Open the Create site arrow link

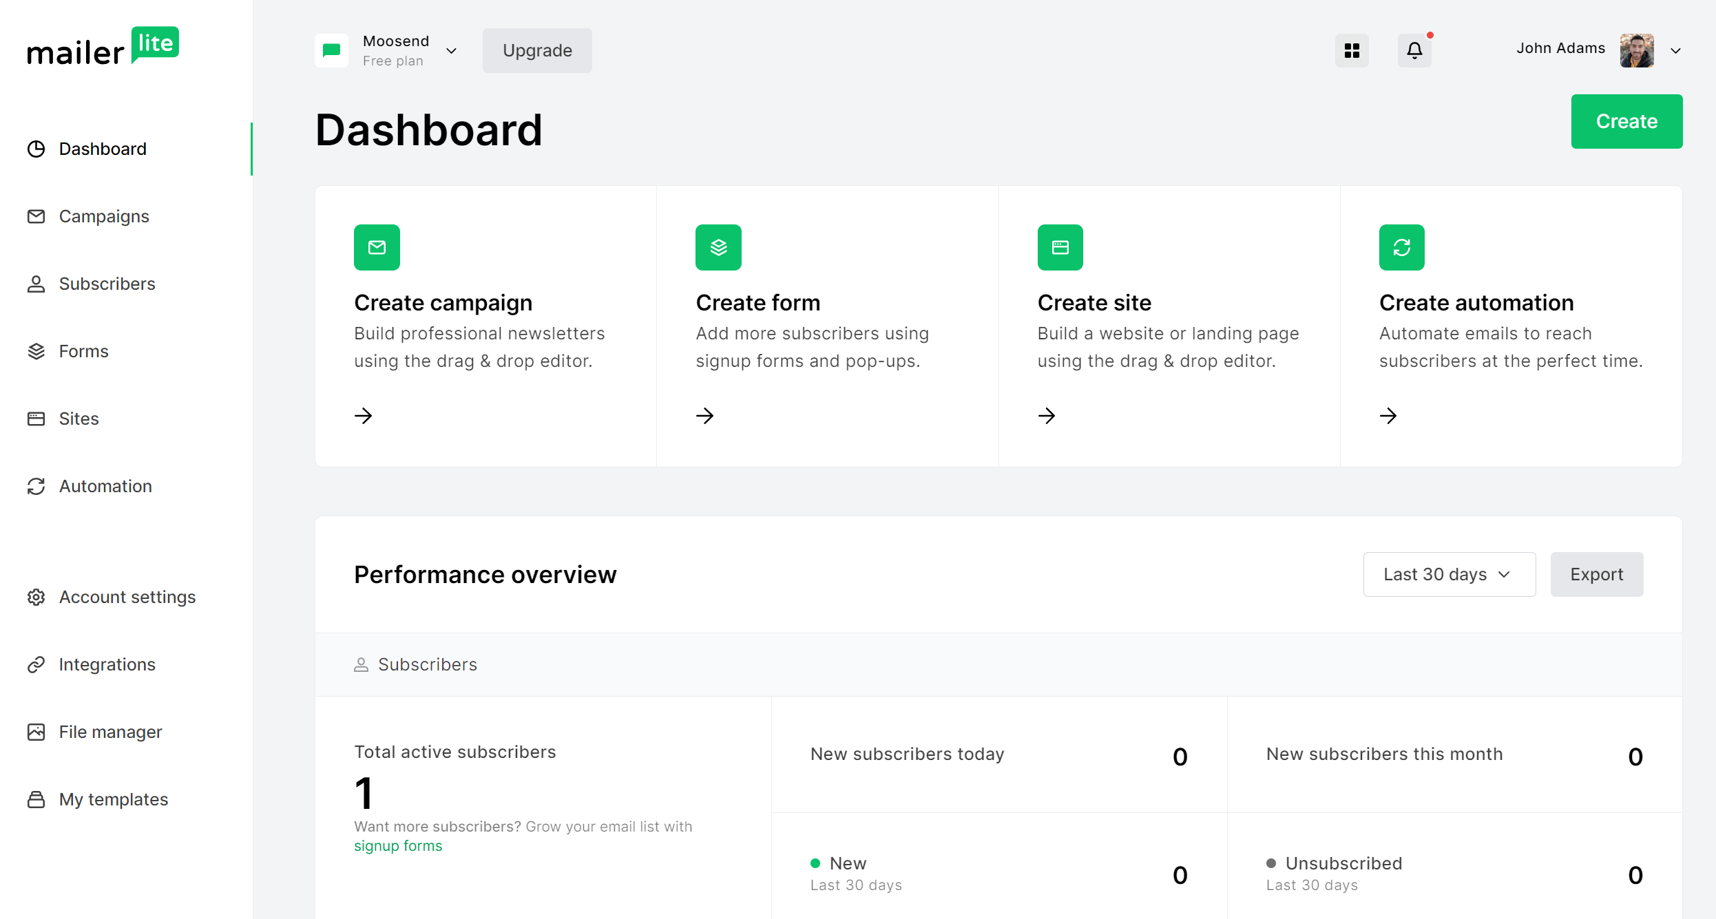click(1047, 416)
